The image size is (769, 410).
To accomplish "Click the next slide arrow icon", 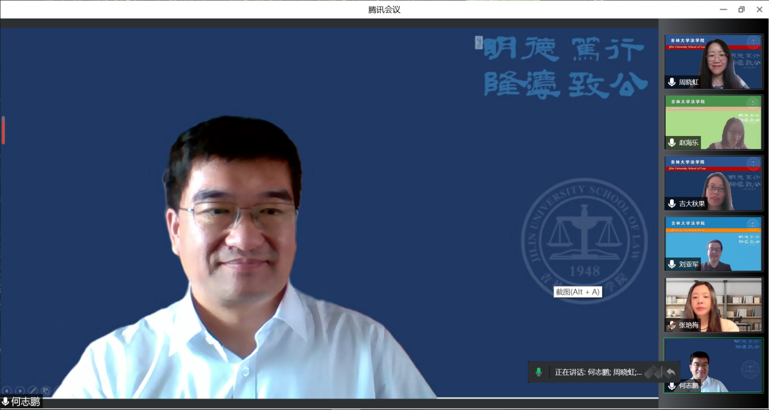I will pyautogui.click(x=19, y=391).
